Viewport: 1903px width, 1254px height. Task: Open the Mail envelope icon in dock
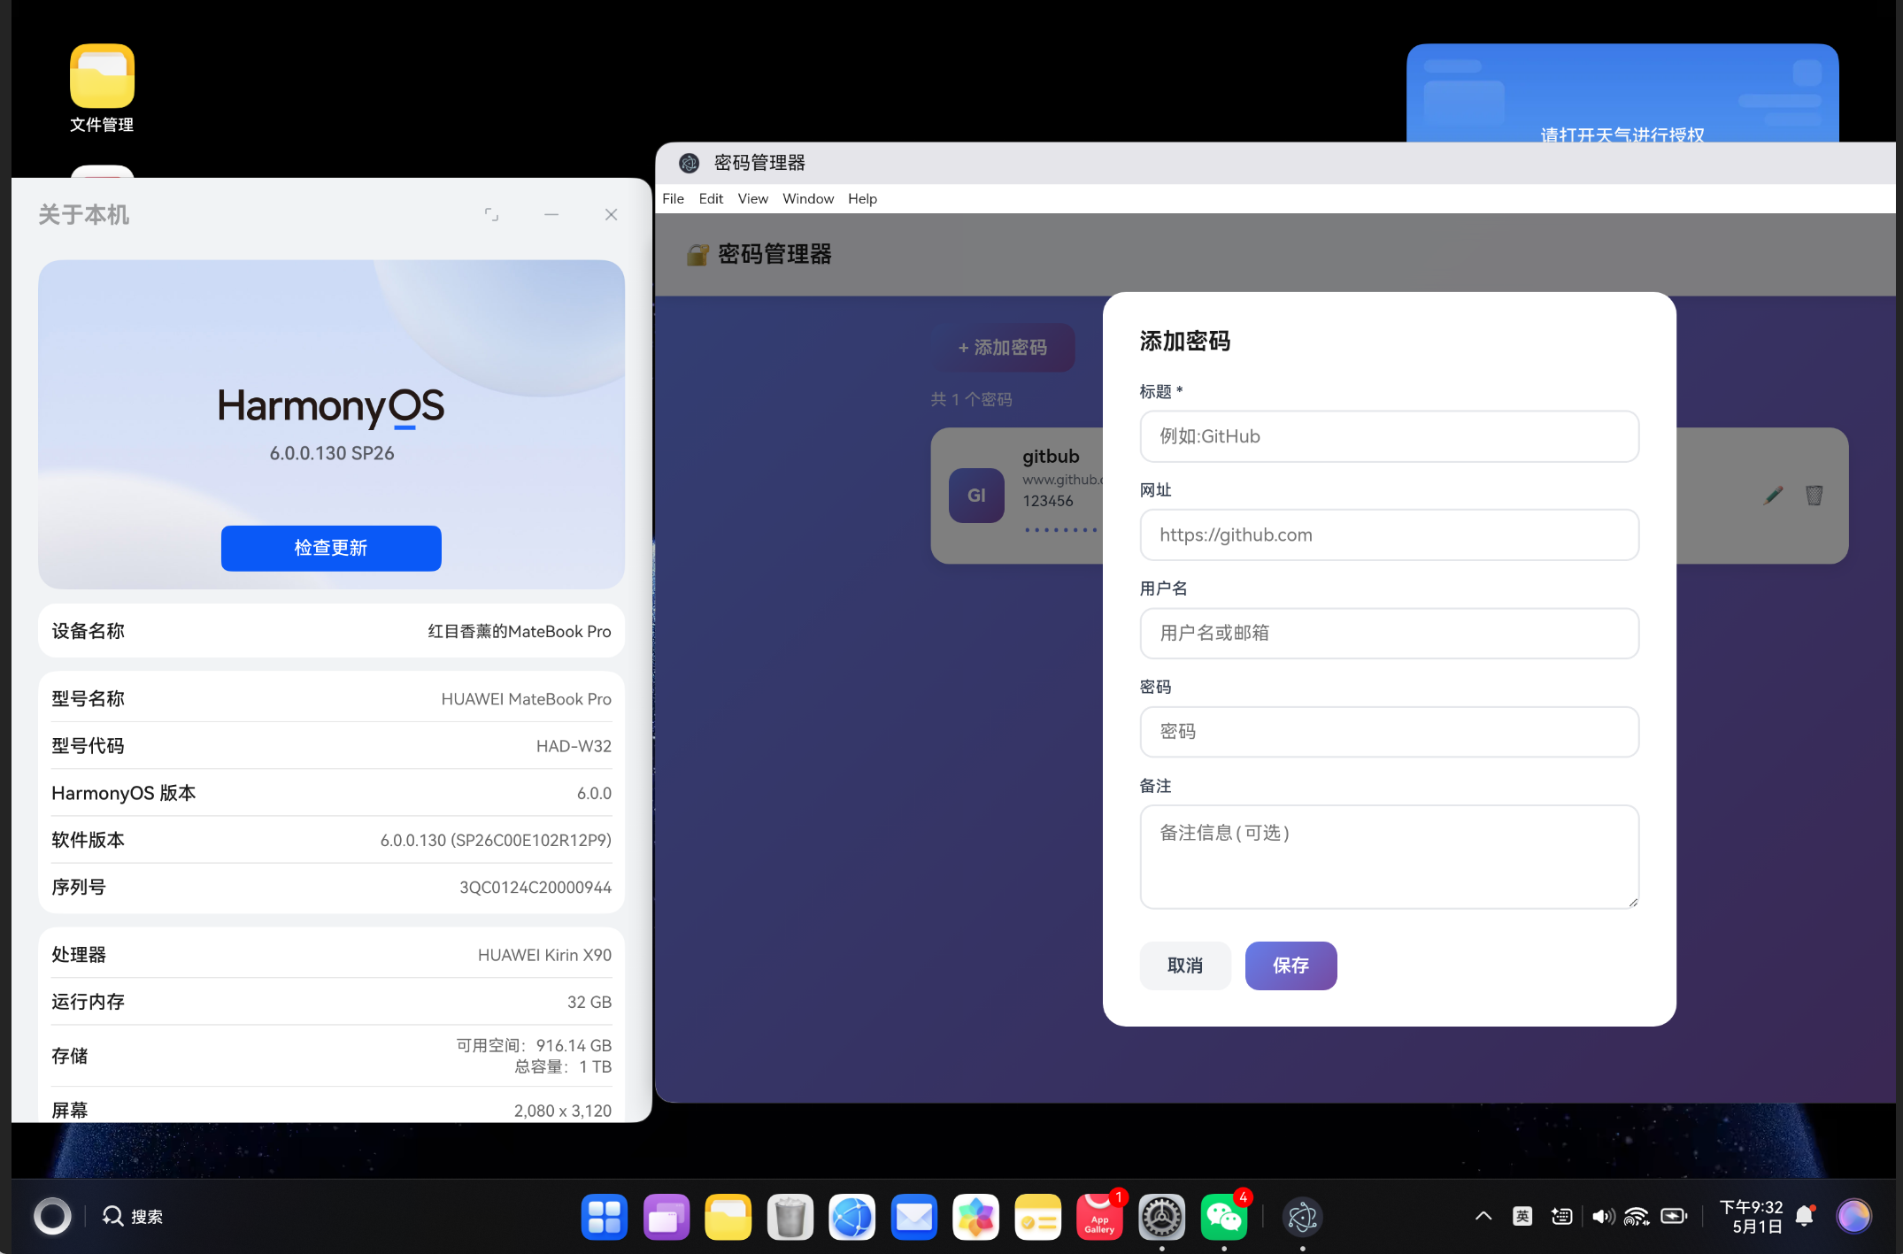[x=914, y=1217]
